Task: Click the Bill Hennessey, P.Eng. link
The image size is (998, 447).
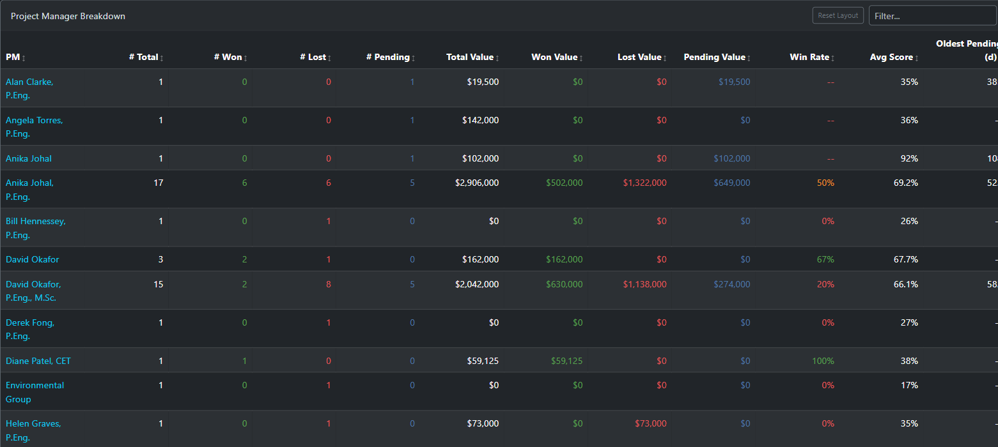Action: pyautogui.click(x=35, y=227)
